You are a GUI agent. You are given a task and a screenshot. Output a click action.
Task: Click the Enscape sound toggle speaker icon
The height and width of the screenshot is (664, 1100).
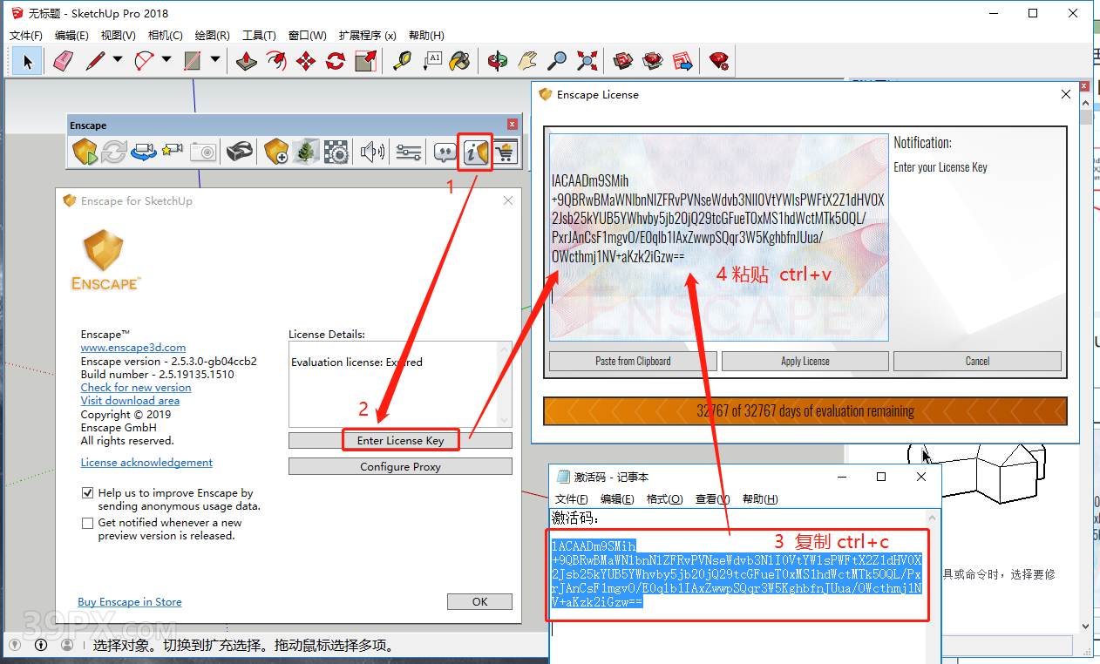click(372, 151)
